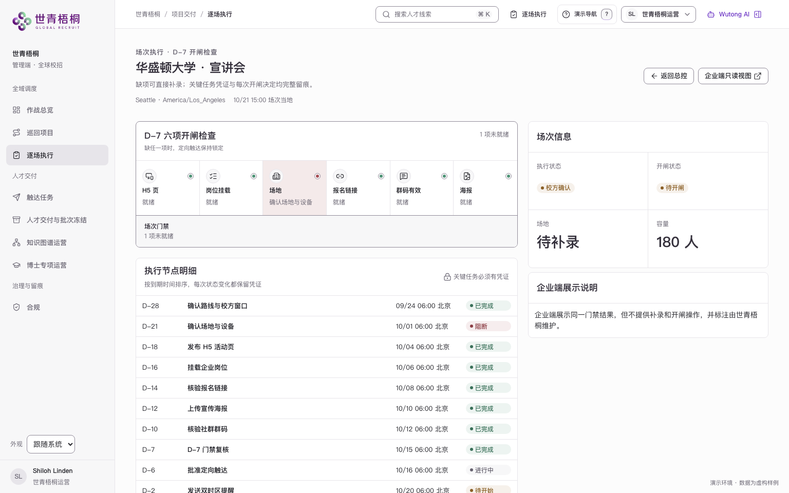
Task: Focus the 搜索人才线索 search field
Action: 437,14
